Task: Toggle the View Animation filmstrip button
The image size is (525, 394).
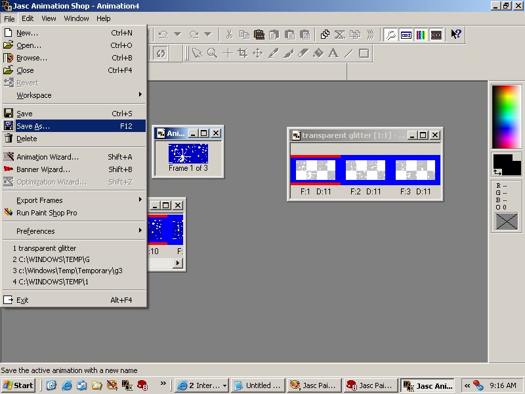Action: (x=436, y=35)
